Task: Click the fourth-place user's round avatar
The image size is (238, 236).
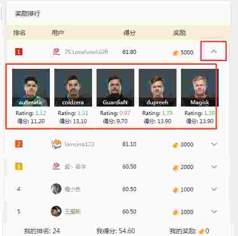Action: (56, 189)
